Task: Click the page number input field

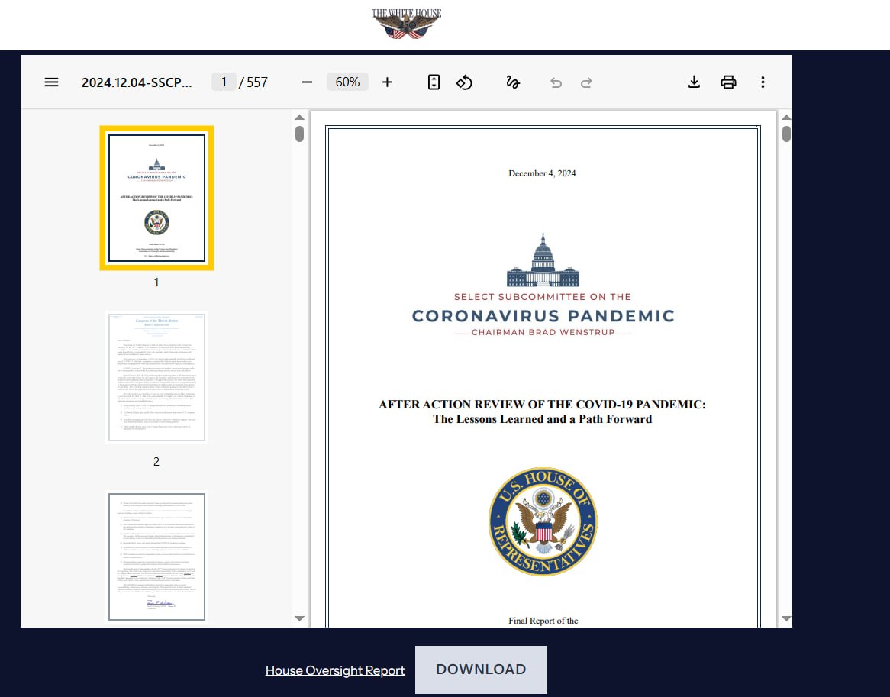Action: (224, 82)
